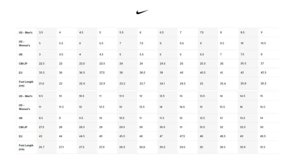Select the EU 35.5 cell
This screenshot has width=284, height=159.
[x=42, y=73]
